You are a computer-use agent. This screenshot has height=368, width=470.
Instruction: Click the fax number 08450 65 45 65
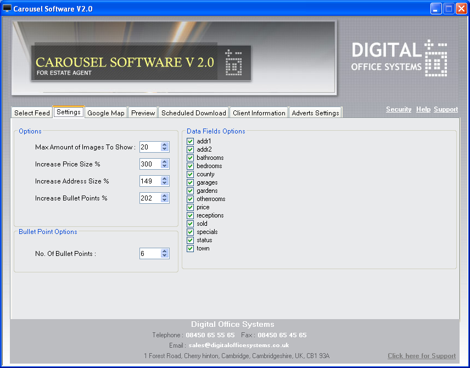(282, 335)
